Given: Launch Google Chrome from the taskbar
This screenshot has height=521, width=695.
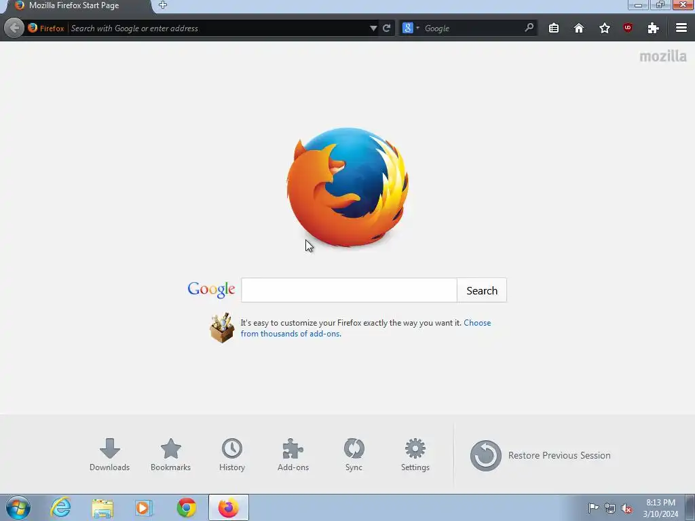Looking at the screenshot, I should click(186, 507).
